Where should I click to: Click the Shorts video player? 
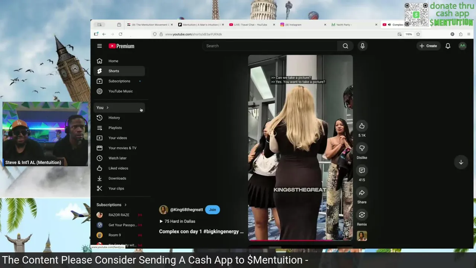300,147
